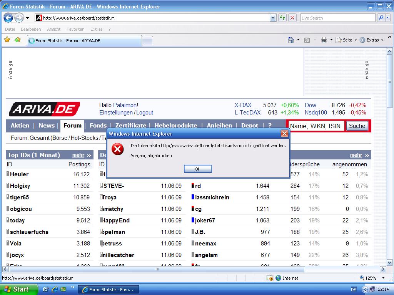Close the error dialog with X

point(284,134)
